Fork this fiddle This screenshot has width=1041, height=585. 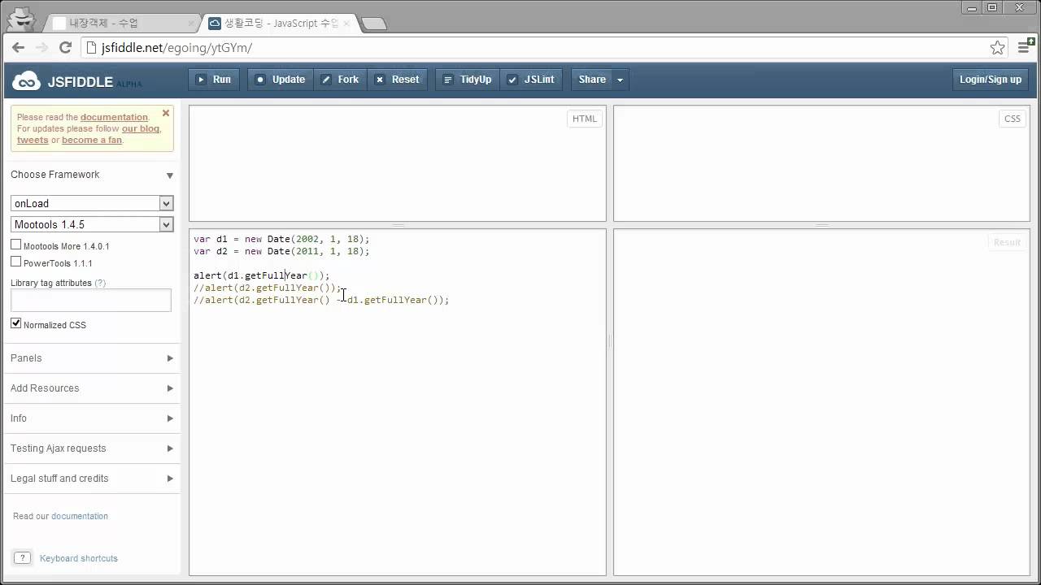pos(341,80)
